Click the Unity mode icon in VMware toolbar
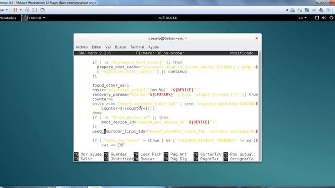This screenshot has width=335, height=188. (x=43, y=10)
